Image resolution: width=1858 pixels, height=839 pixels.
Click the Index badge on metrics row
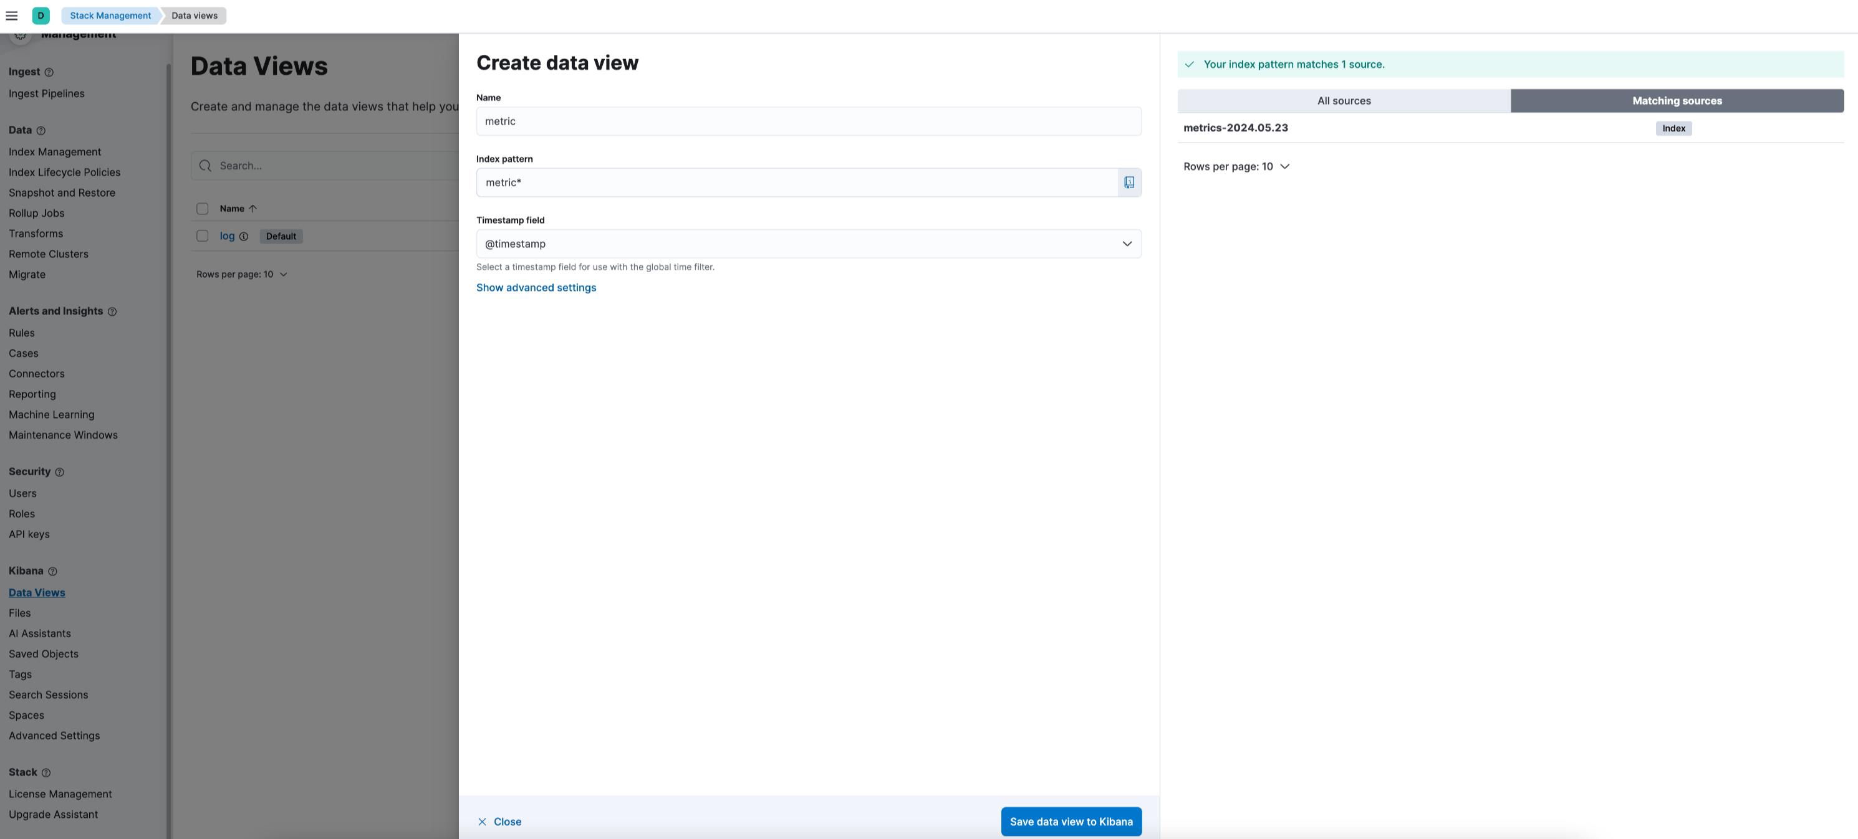point(1673,128)
